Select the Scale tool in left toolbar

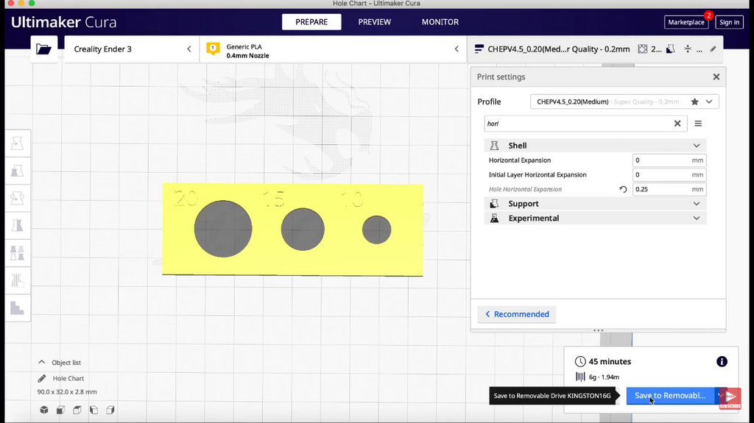18,171
